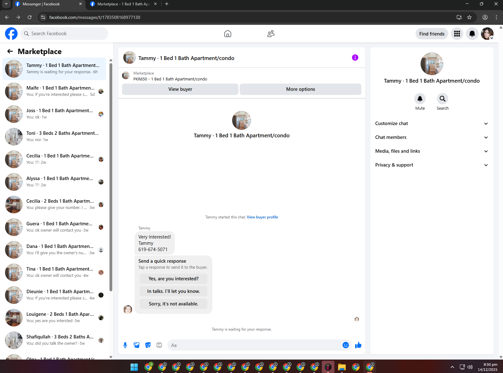Image resolution: width=503 pixels, height=373 pixels.
Task: Open Notifications bell icon
Action: [x=472, y=34]
